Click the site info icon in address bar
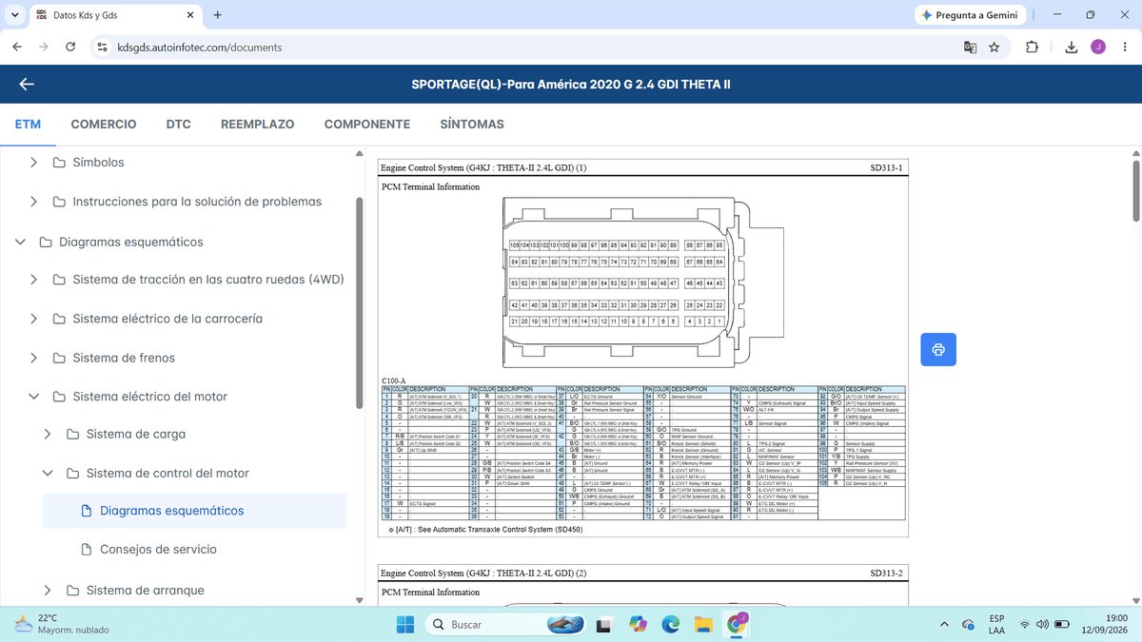Image resolution: width=1142 pixels, height=642 pixels. (103, 48)
